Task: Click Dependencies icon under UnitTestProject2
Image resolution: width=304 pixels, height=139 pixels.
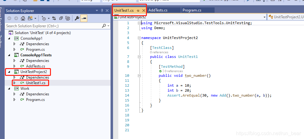Action: [22, 77]
